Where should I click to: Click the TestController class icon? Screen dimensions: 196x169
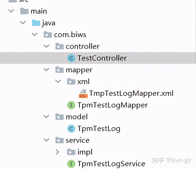pos(71,58)
